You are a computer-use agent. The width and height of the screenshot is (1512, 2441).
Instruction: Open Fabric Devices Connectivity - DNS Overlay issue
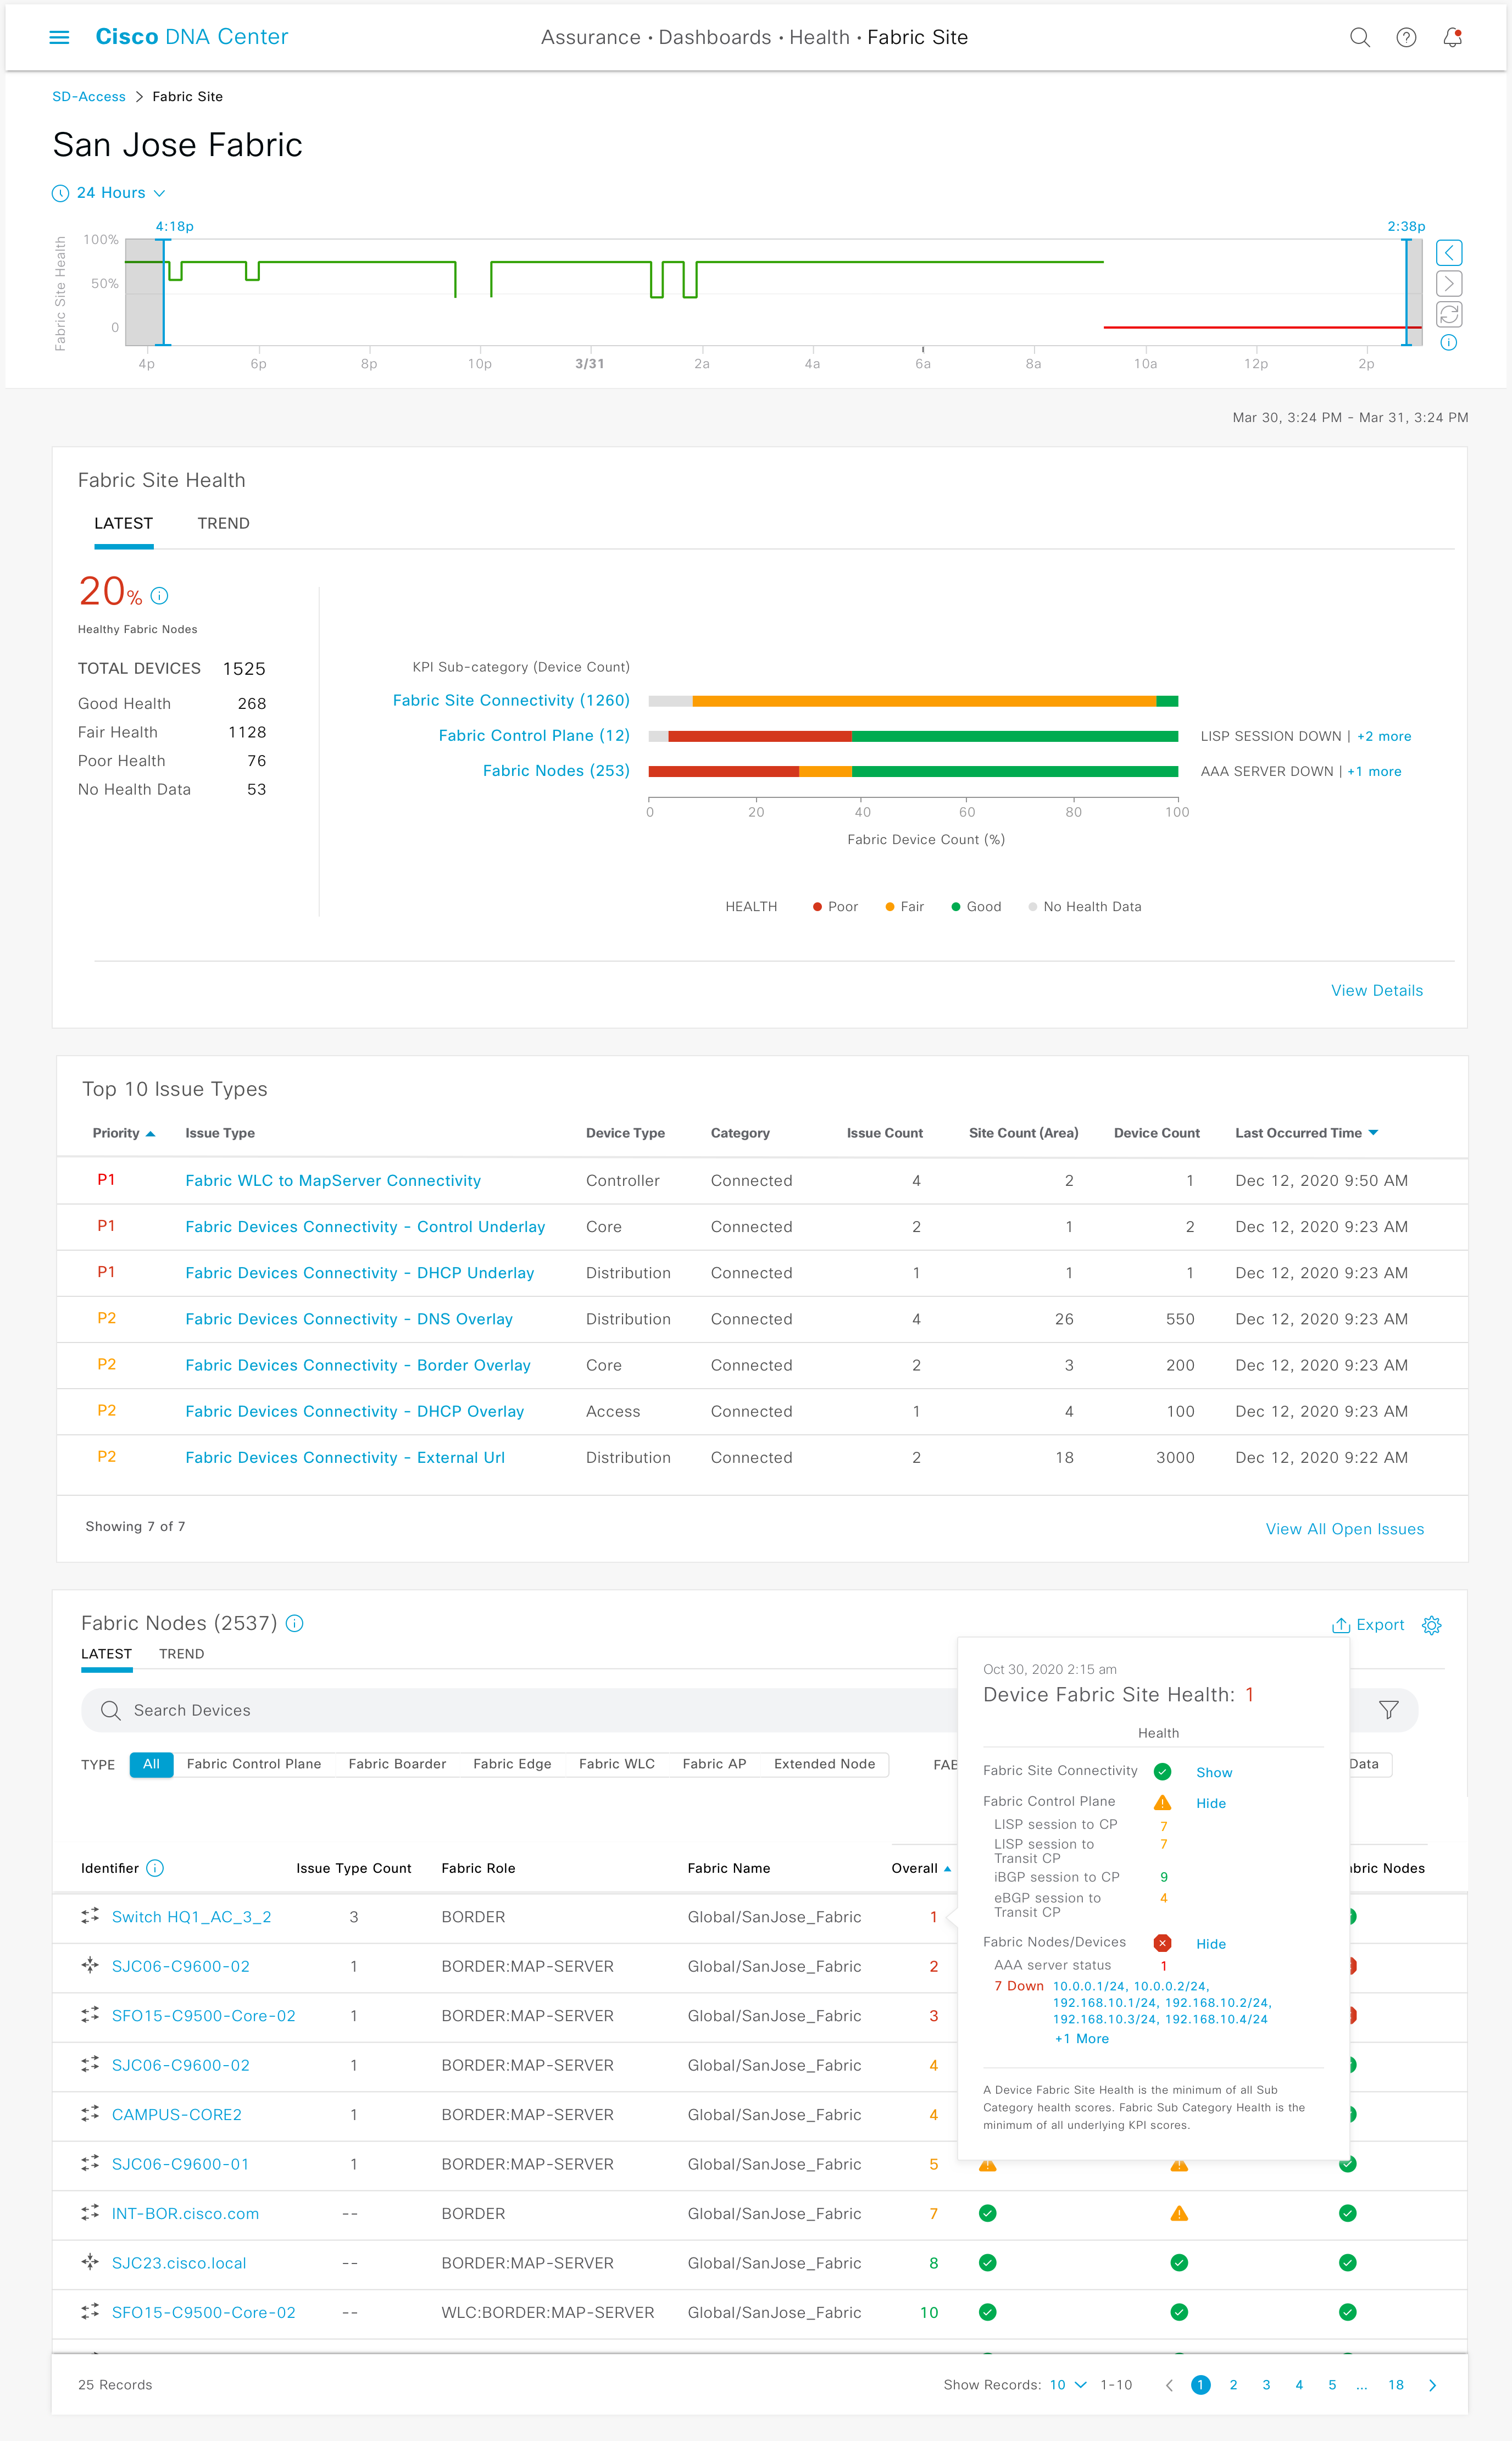coord(349,1319)
